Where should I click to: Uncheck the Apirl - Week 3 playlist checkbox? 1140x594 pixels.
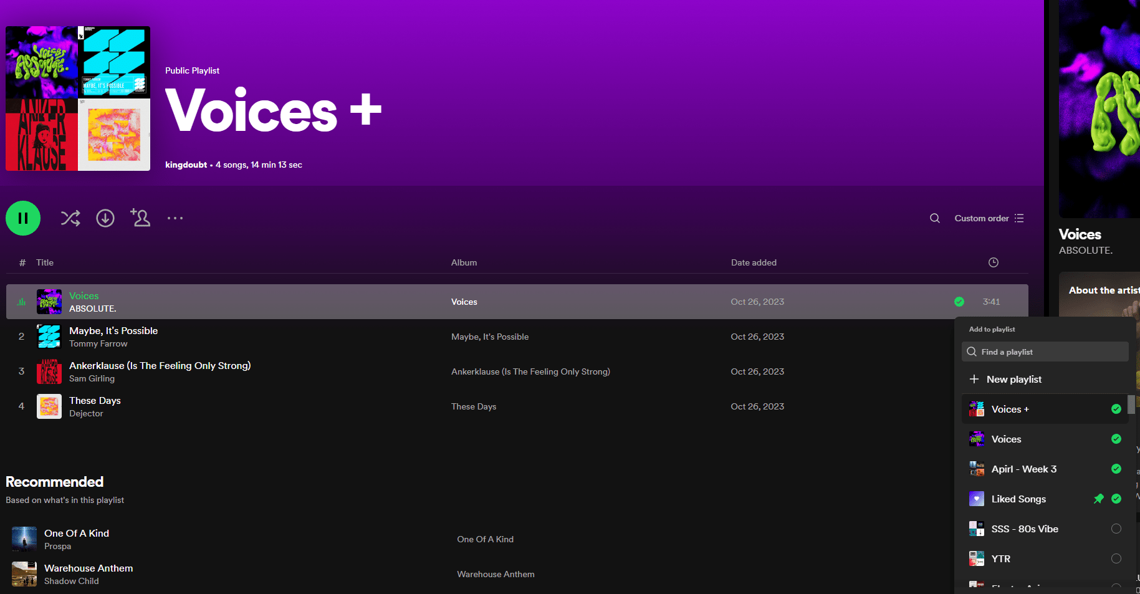(x=1116, y=469)
